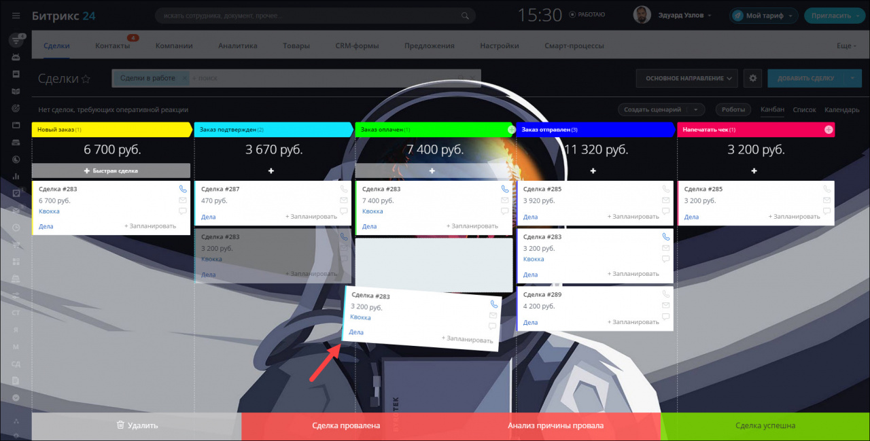Open the Квокка link on the 6 700 руб. deal

[49, 211]
